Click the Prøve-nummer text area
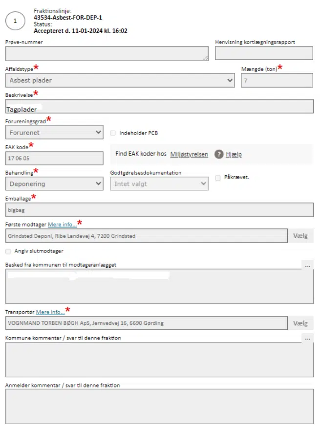The width and height of the screenshot is (321, 432). click(107, 53)
